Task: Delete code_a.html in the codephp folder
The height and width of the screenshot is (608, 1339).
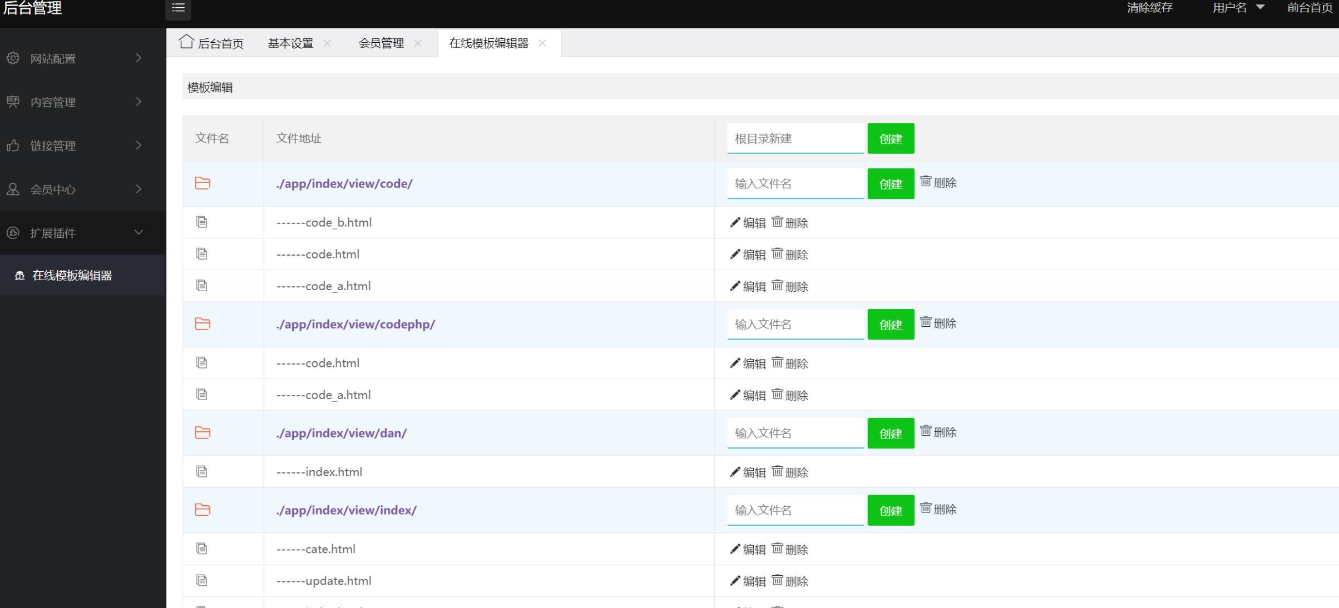Action: click(790, 395)
